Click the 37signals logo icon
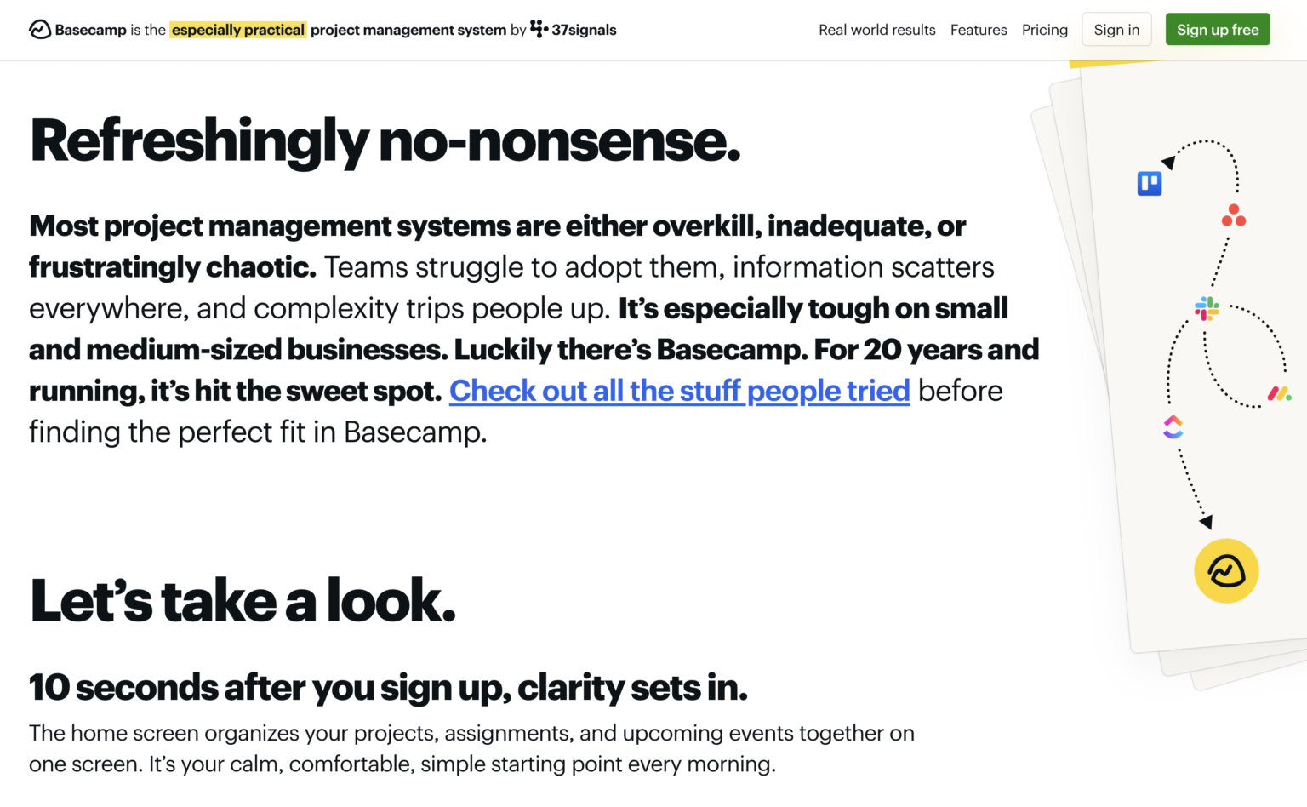 [x=539, y=29]
